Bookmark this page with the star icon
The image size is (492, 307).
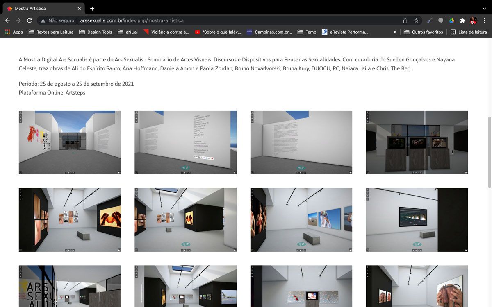(x=416, y=20)
